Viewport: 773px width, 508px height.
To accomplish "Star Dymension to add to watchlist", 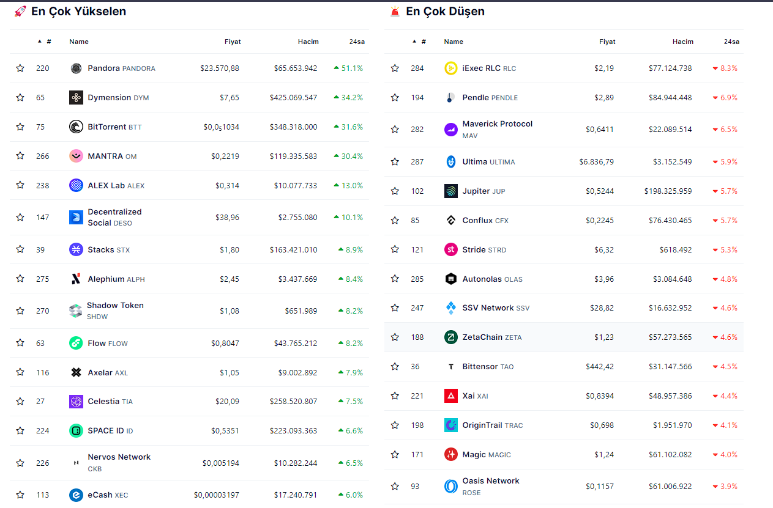I will click(x=20, y=98).
